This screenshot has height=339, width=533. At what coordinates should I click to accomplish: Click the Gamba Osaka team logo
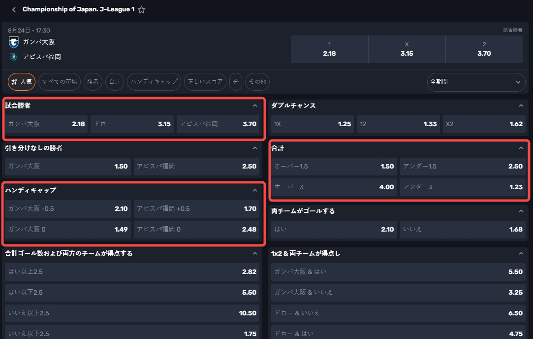[x=13, y=42]
